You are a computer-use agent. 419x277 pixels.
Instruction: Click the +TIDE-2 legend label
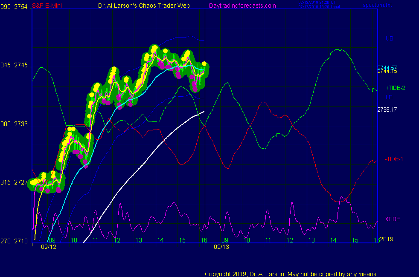click(x=395, y=88)
